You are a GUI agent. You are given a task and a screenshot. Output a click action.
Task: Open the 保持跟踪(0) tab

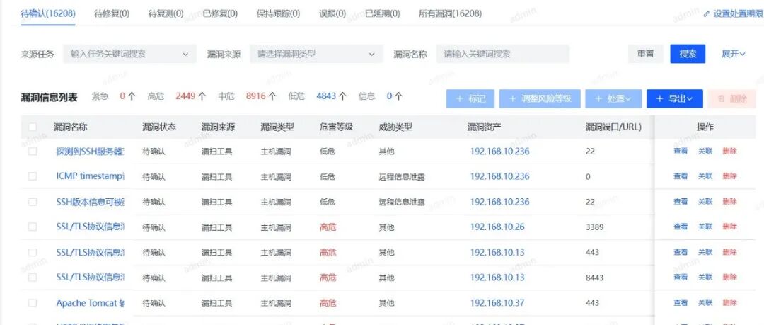coord(278,13)
